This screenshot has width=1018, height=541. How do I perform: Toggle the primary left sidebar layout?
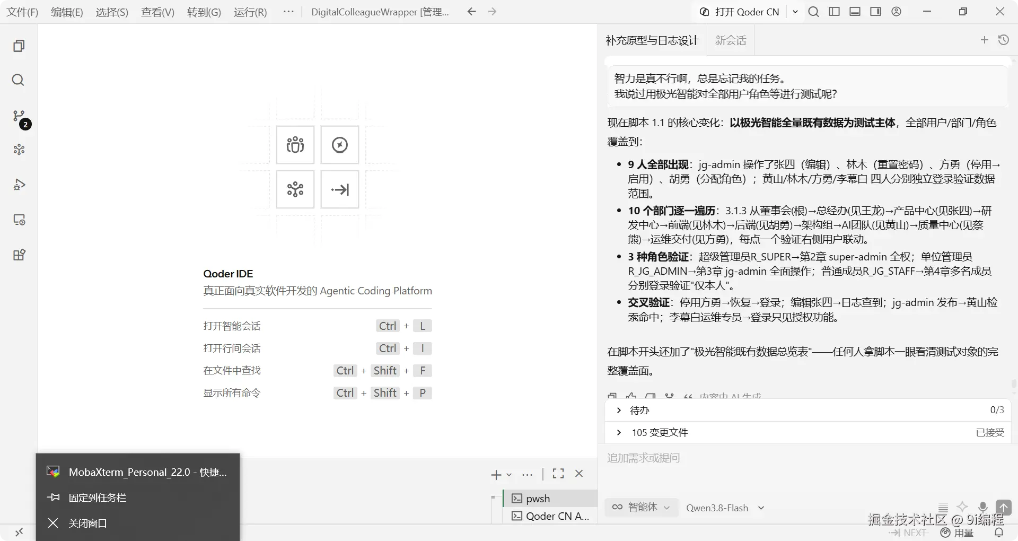pos(834,12)
